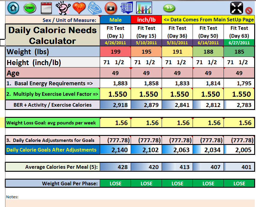Click the red prohibited circle icon
Screen dimensions: 256x207
coord(249,10)
